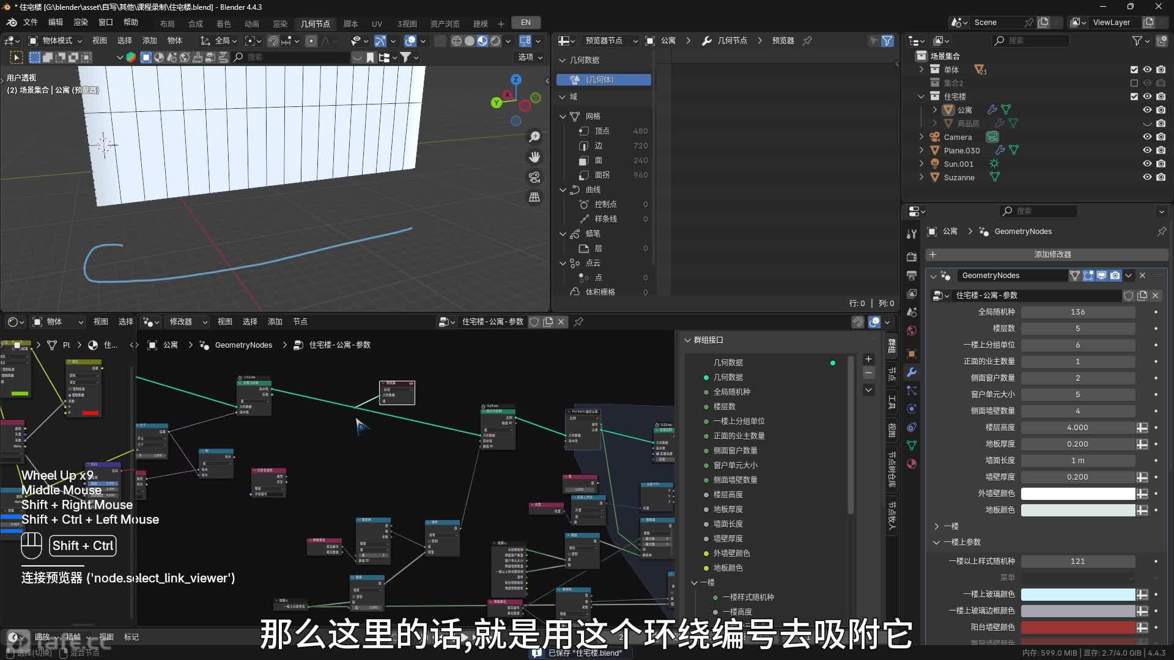
Task: Select 全局随机种 socket in interface list
Action: (731, 392)
